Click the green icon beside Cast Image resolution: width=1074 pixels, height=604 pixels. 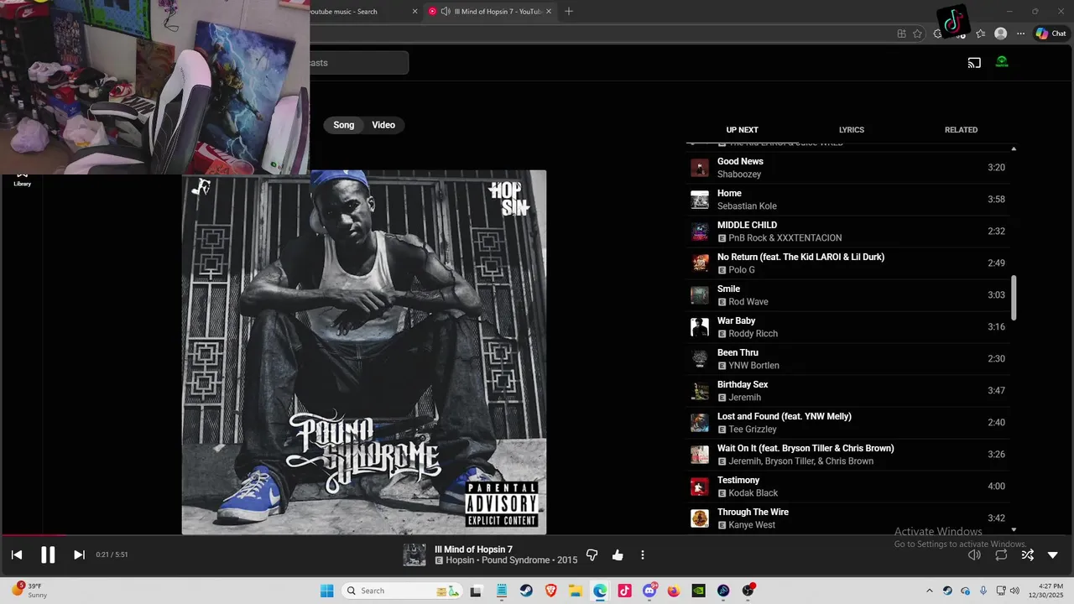pos(1001,62)
